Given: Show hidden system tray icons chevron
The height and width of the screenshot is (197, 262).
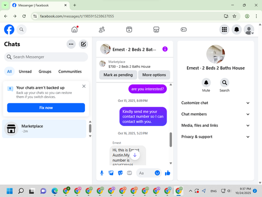Looking at the screenshot, I should tap(190, 191).
